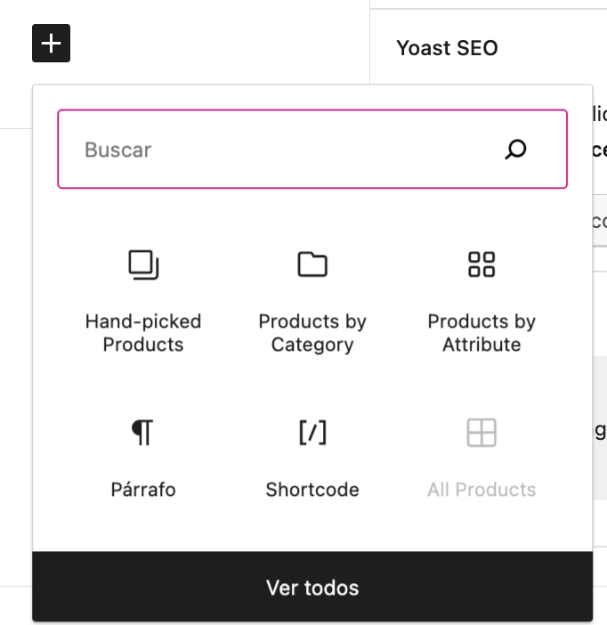Click the magnifying glass search icon
This screenshot has height=625, width=607.
515,150
